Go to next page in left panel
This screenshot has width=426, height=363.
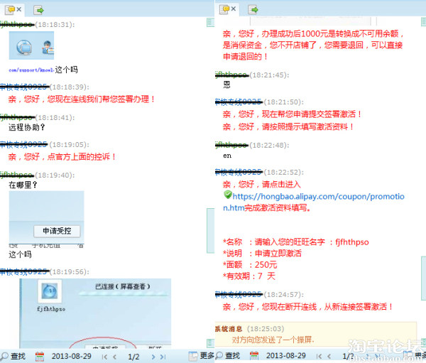(153, 357)
